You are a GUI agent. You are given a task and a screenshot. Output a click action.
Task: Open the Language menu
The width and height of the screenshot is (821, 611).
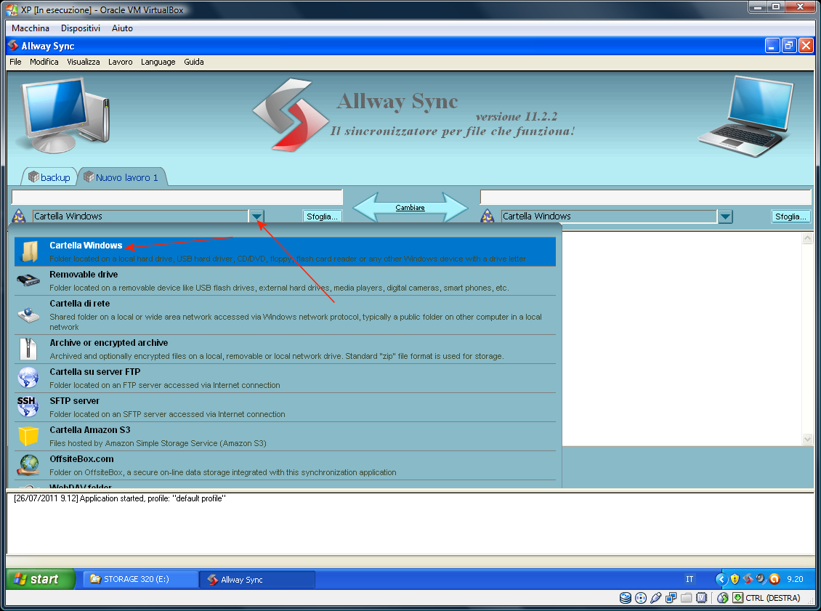(x=158, y=62)
